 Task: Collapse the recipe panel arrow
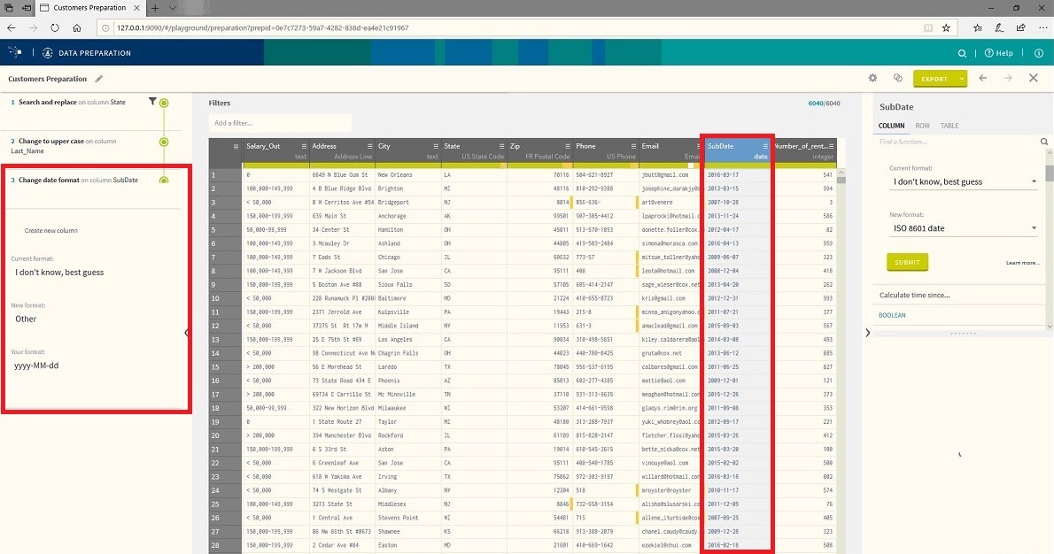(186, 333)
